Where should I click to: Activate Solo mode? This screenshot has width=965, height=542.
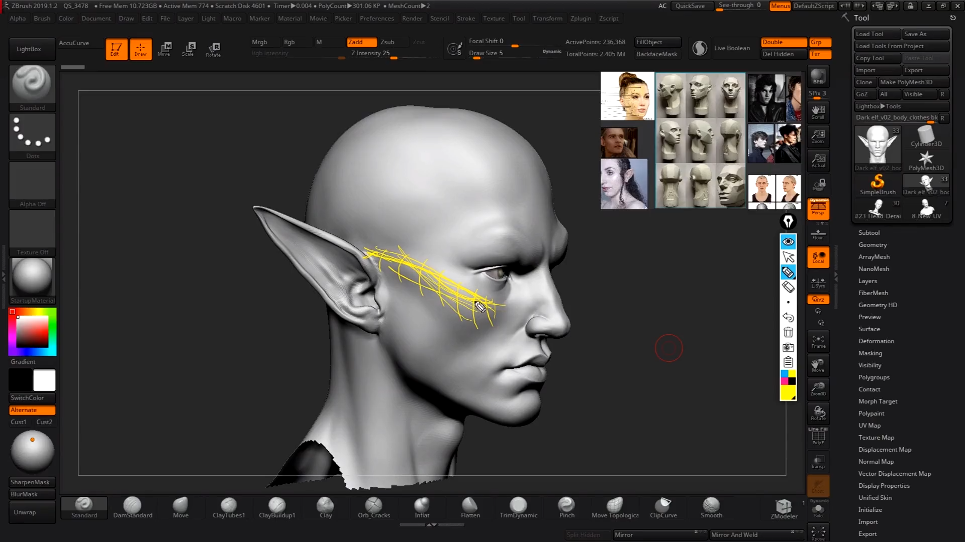point(818,509)
